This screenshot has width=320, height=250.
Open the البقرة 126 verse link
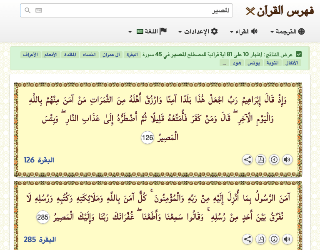(x=39, y=160)
